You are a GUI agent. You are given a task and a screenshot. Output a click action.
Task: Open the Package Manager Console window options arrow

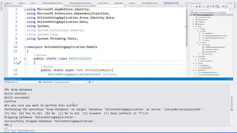tap(227, 79)
